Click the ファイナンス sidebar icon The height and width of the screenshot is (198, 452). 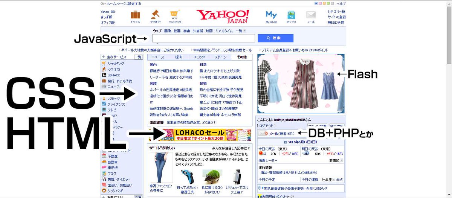104,104
